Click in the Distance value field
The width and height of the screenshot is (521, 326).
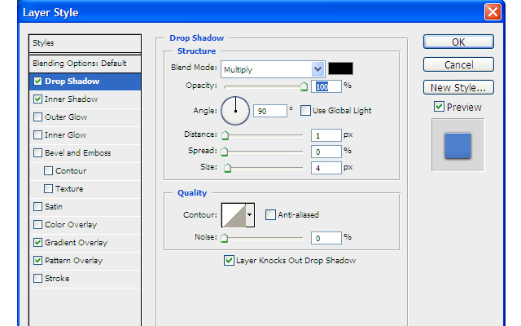click(x=325, y=134)
